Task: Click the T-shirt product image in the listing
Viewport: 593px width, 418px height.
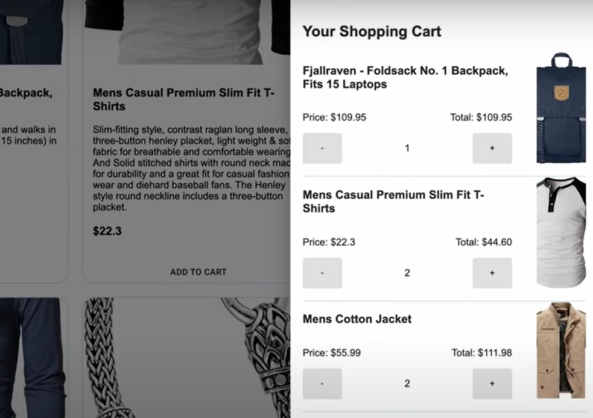Action: (x=187, y=32)
